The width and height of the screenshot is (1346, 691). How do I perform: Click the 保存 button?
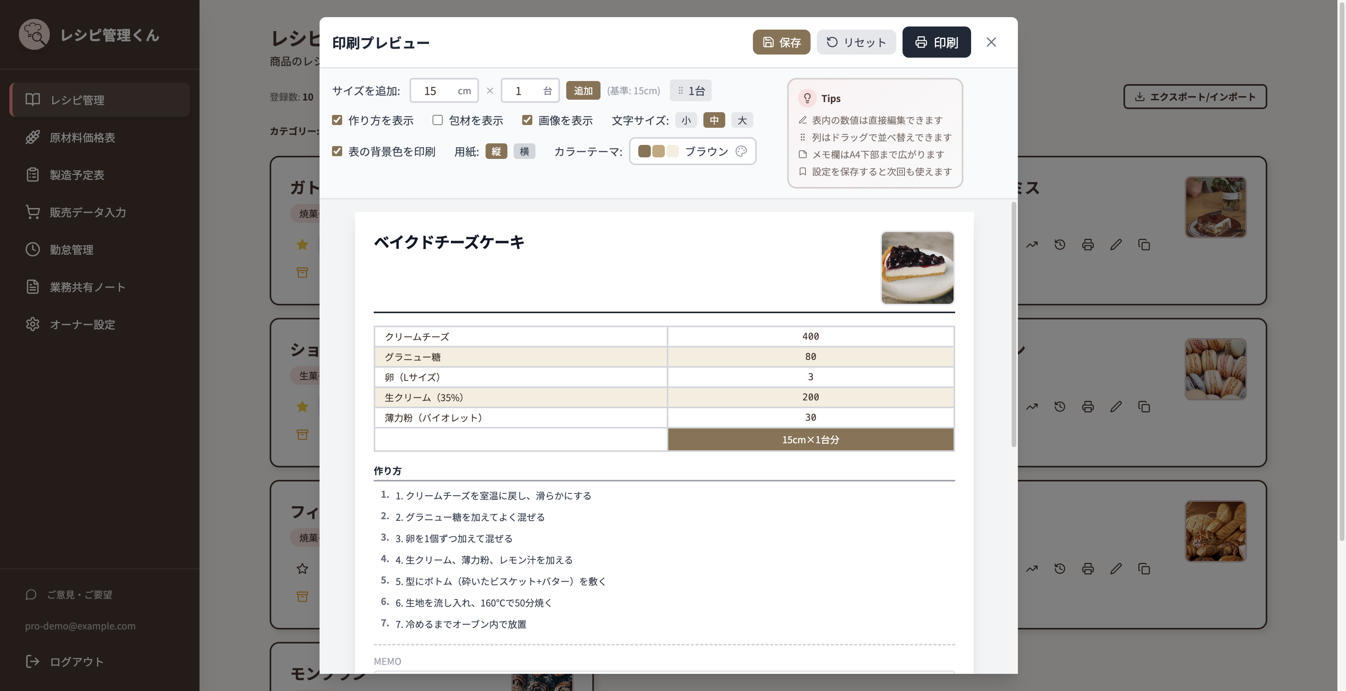(781, 42)
